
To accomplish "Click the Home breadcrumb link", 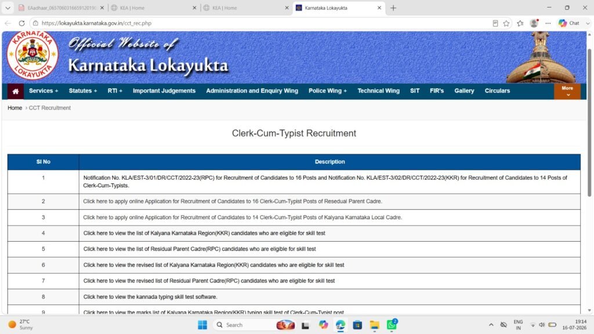I will click(15, 108).
